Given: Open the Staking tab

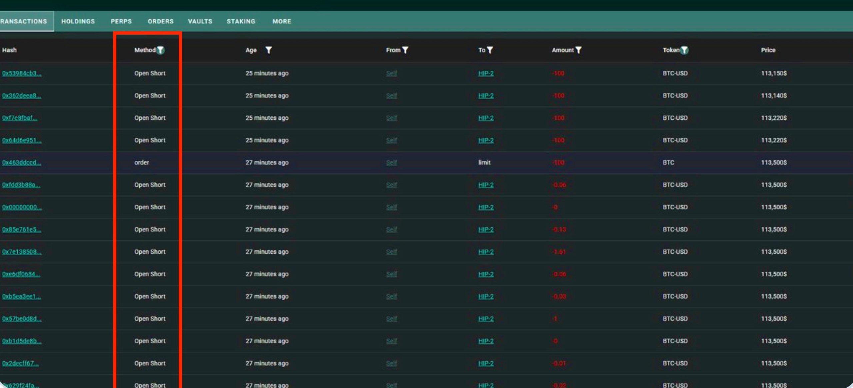Looking at the screenshot, I should [241, 21].
